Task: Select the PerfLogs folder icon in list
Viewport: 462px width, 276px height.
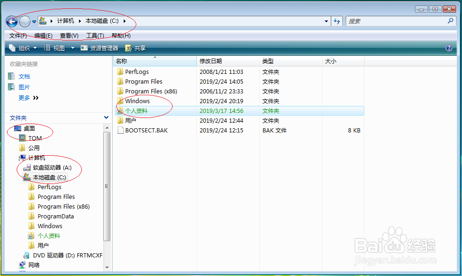Action: 120,72
